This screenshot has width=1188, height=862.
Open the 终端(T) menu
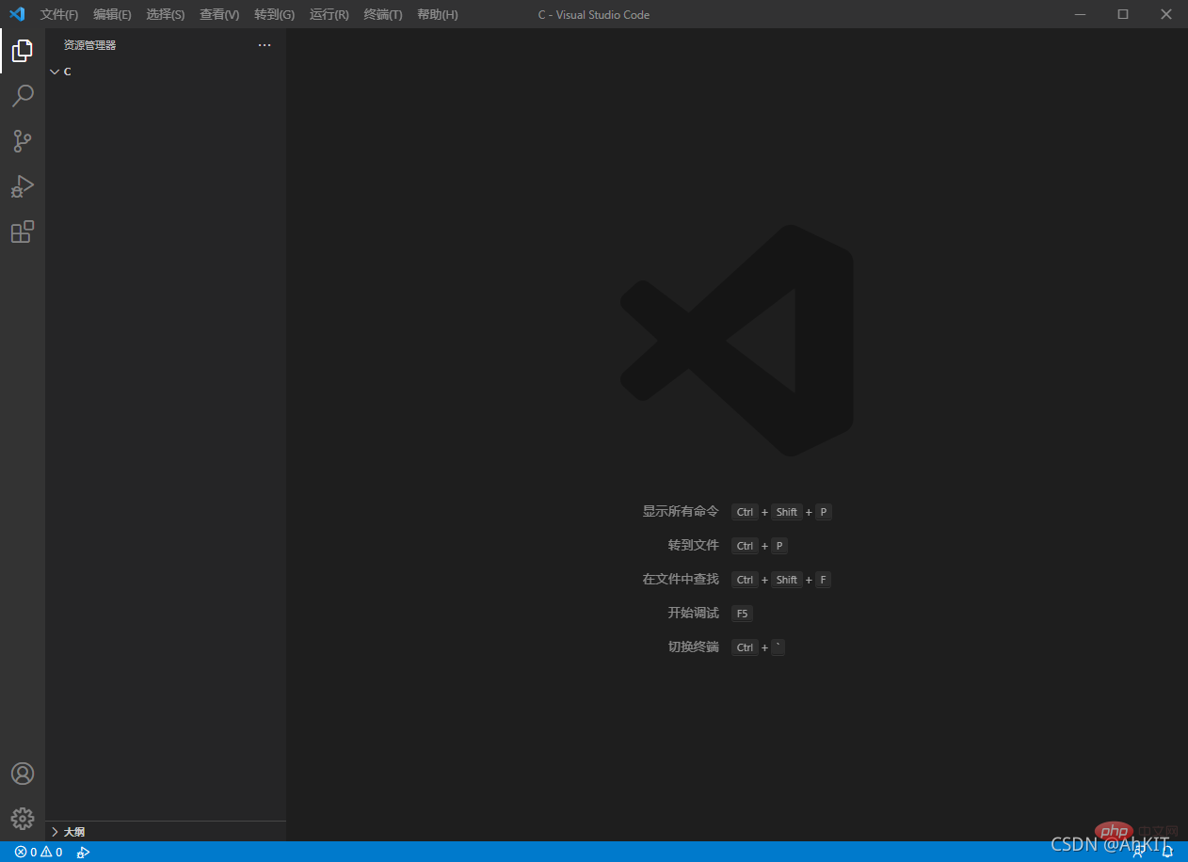coord(383,15)
